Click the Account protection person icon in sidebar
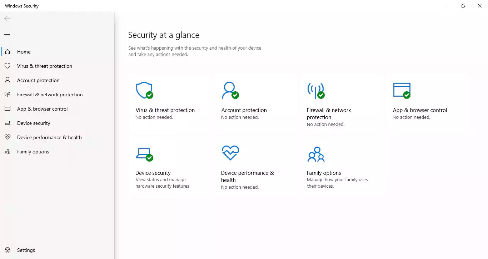 pos(8,80)
